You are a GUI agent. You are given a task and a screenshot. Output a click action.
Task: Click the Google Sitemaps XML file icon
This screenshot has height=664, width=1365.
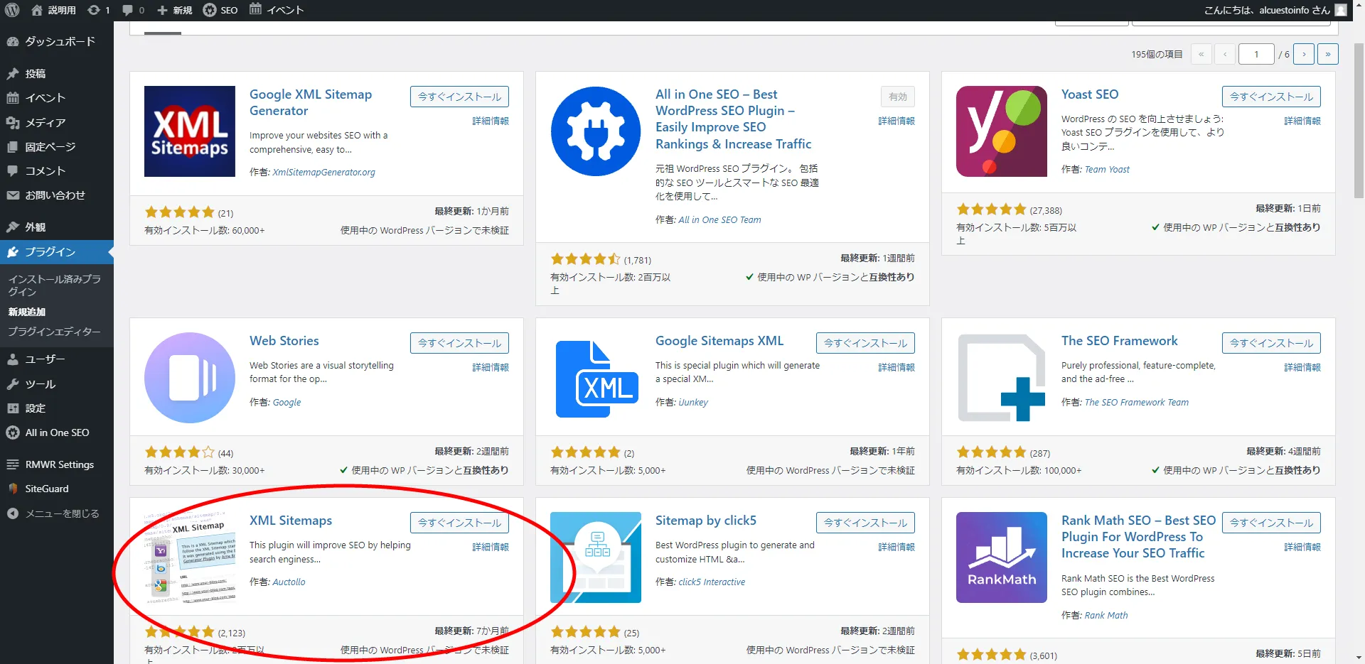pos(596,378)
